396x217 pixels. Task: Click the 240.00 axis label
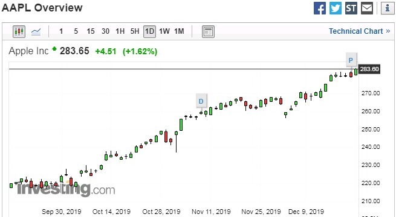[371, 146]
